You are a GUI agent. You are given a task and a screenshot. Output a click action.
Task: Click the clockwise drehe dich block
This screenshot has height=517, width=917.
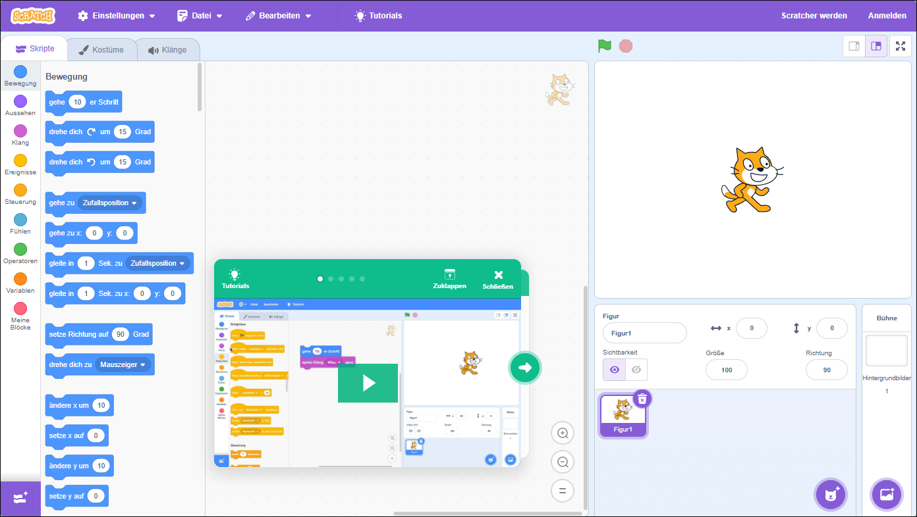point(99,132)
